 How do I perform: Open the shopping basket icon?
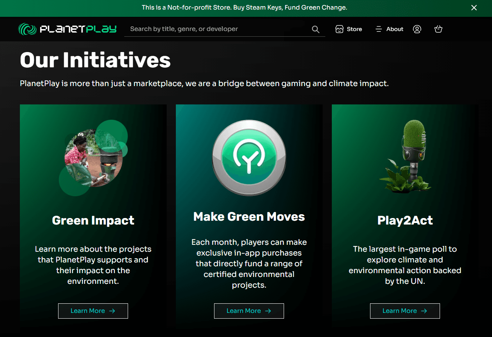pyautogui.click(x=438, y=29)
